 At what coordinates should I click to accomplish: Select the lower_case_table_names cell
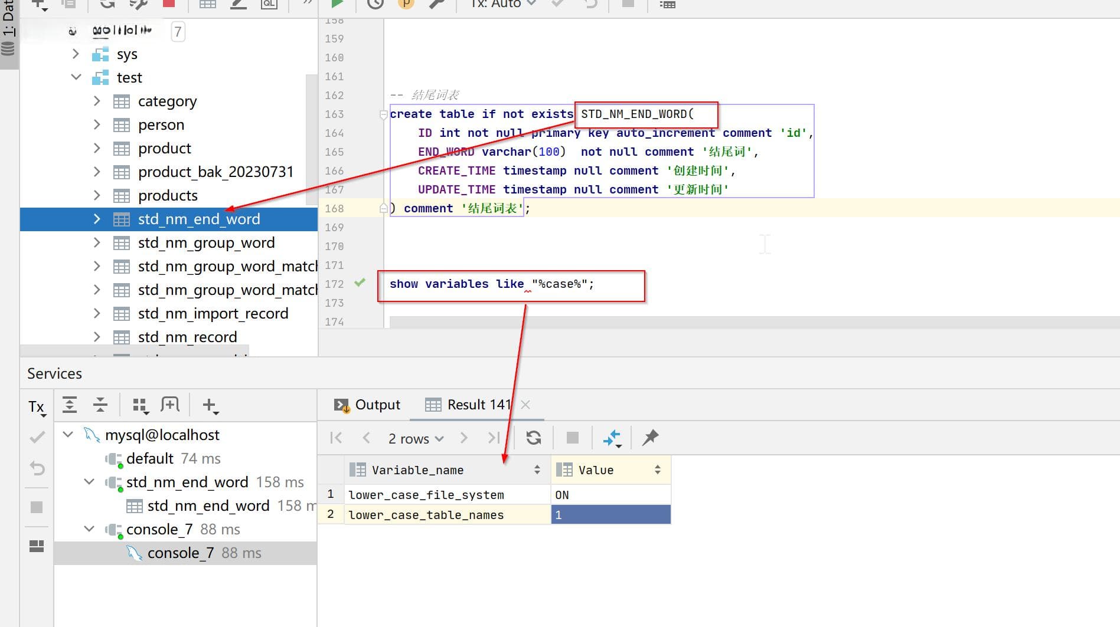[448, 515]
